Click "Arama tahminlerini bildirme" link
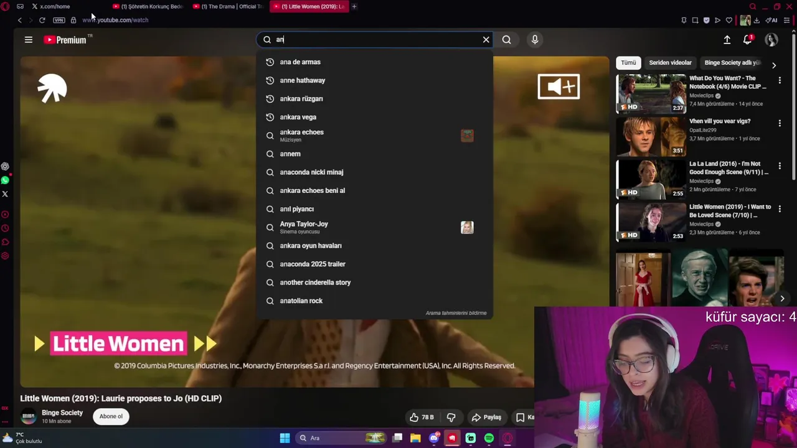Viewport: 797px width, 448px height. [x=456, y=313]
